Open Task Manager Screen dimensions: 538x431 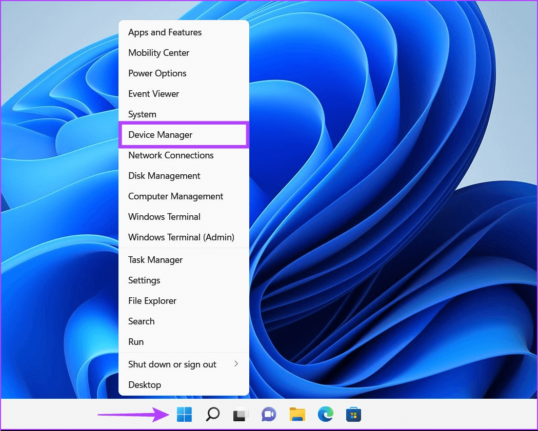(x=184, y=260)
